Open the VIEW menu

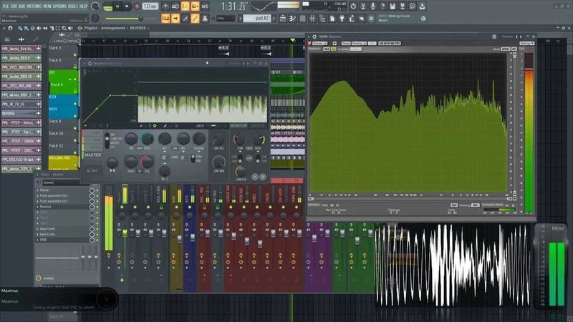(47, 6)
